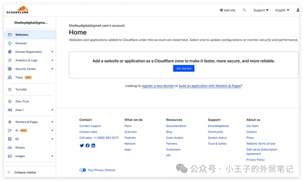
Task: Expand the Security Center arrow
Action: coord(52,69)
